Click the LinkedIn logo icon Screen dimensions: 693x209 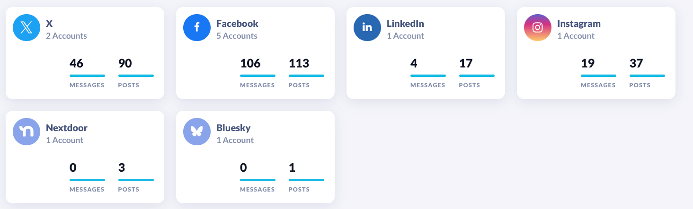pos(367,28)
